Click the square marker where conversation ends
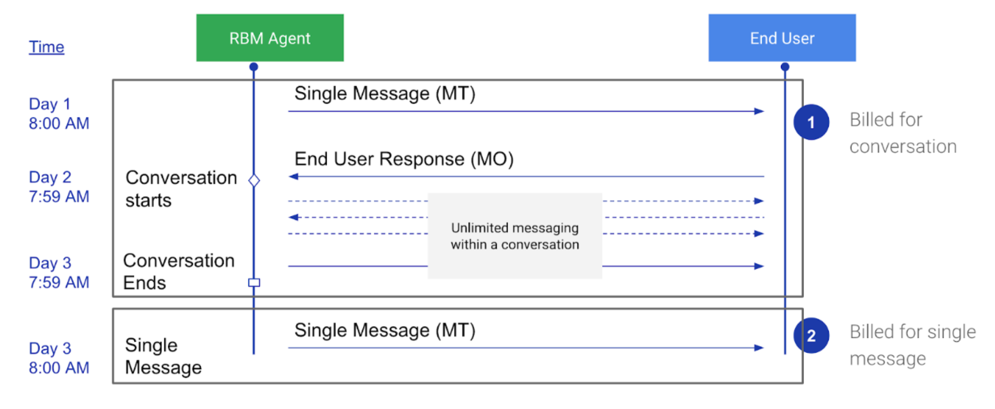The height and width of the screenshot is (409, 995). click(x=254, y=282)
